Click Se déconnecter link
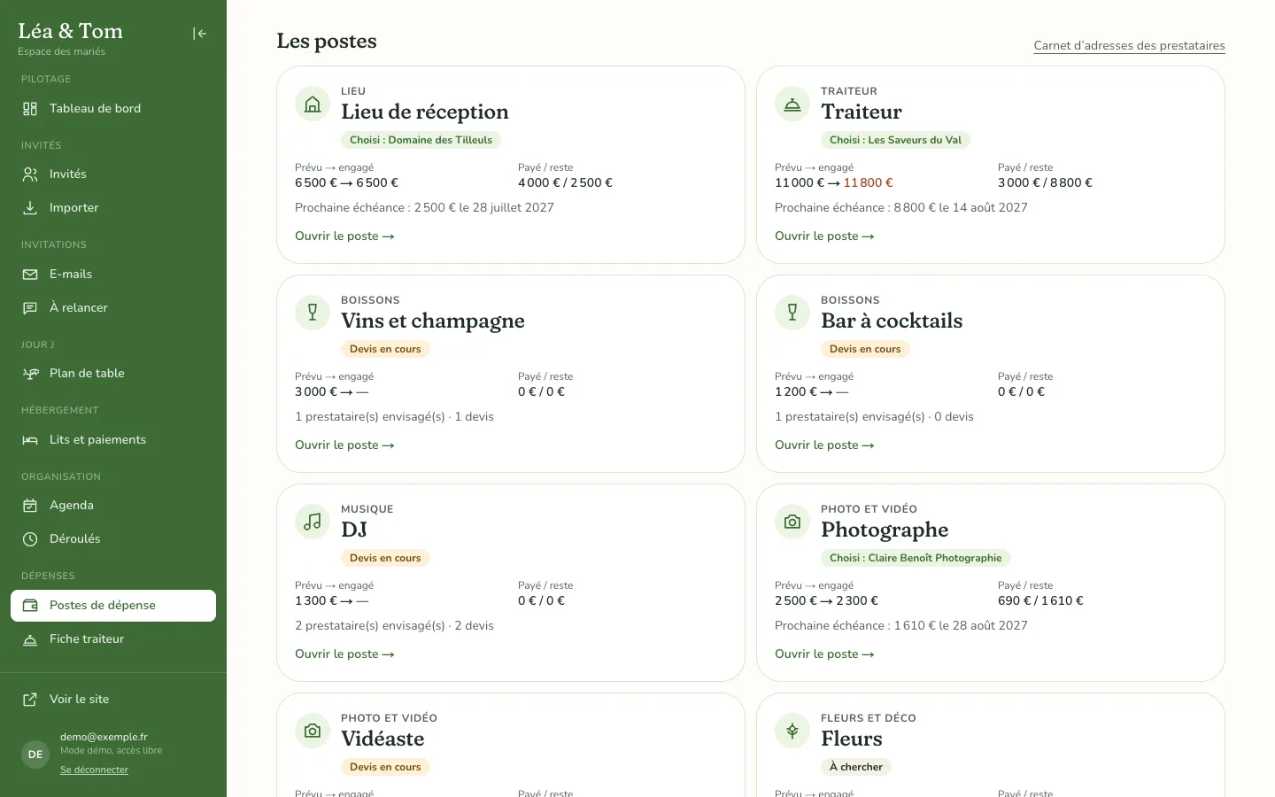This screenshot has height=797, width=1275. click(94, 770)
